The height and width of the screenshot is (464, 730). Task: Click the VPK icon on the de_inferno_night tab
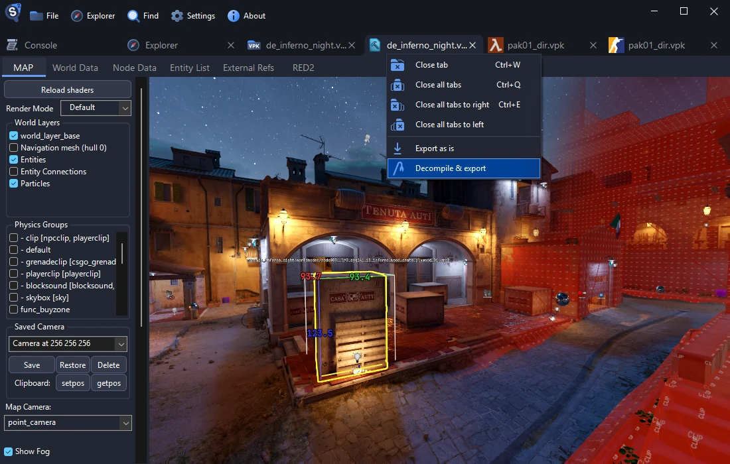(254, 45)
